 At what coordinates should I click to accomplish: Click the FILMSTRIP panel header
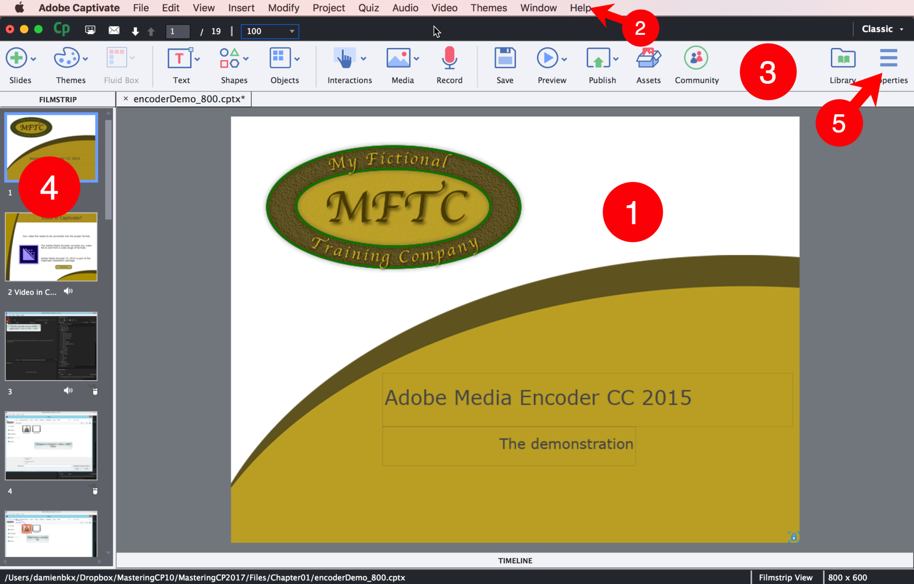click(x=58, y=99)
